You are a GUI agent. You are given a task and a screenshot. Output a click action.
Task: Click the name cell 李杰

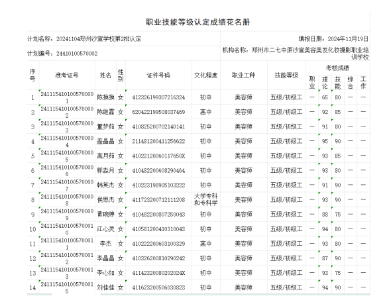coord(105,244)
